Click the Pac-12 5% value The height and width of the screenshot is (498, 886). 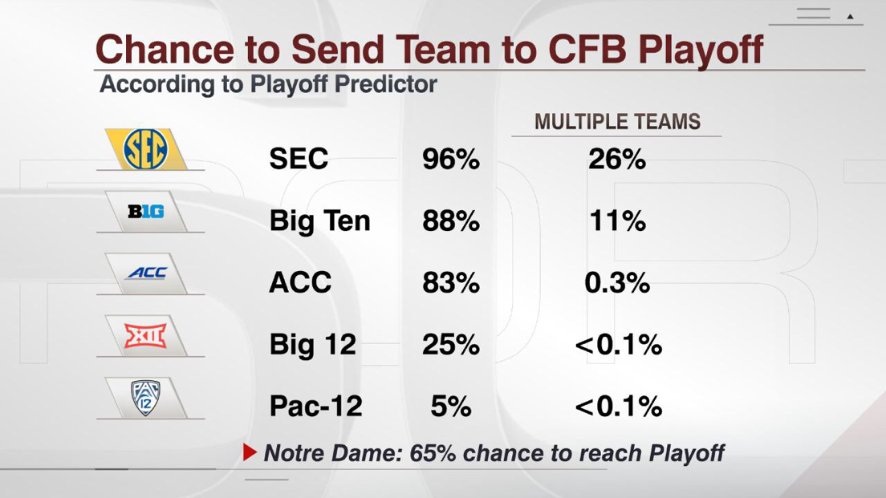click(451, 406)
